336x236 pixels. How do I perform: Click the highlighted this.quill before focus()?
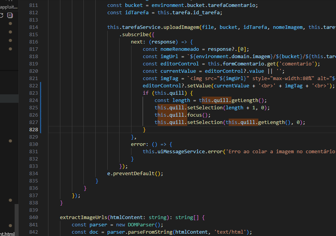point(171,115)
